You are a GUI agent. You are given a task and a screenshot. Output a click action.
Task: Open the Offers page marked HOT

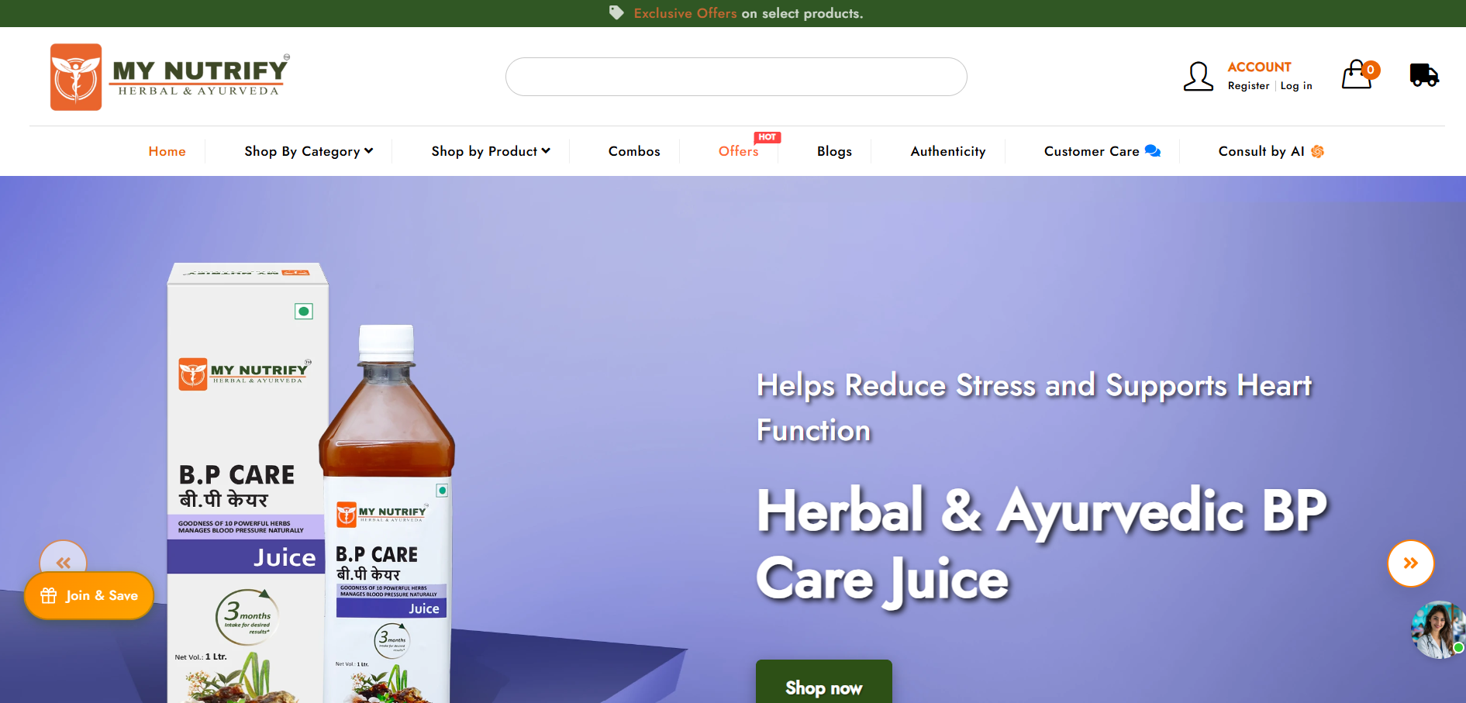pos(738,151)
